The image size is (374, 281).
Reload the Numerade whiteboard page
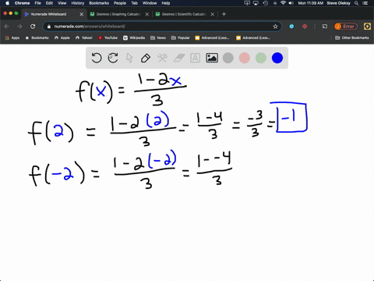[33, 27]
